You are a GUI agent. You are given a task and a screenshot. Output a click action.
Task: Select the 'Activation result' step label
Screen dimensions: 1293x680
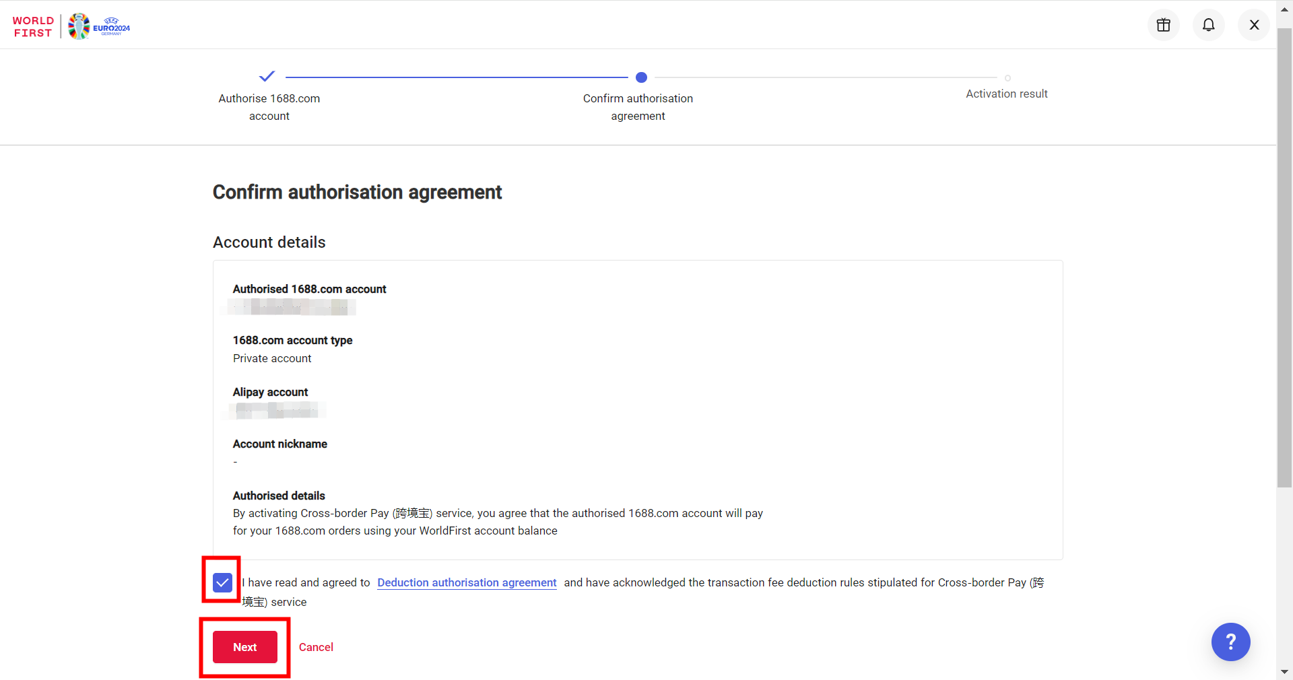(x=1006, y=94)
